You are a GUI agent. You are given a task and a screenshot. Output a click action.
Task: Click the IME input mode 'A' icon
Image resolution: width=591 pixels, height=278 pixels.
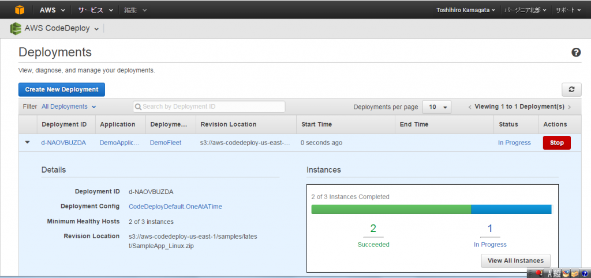(549, 273)
